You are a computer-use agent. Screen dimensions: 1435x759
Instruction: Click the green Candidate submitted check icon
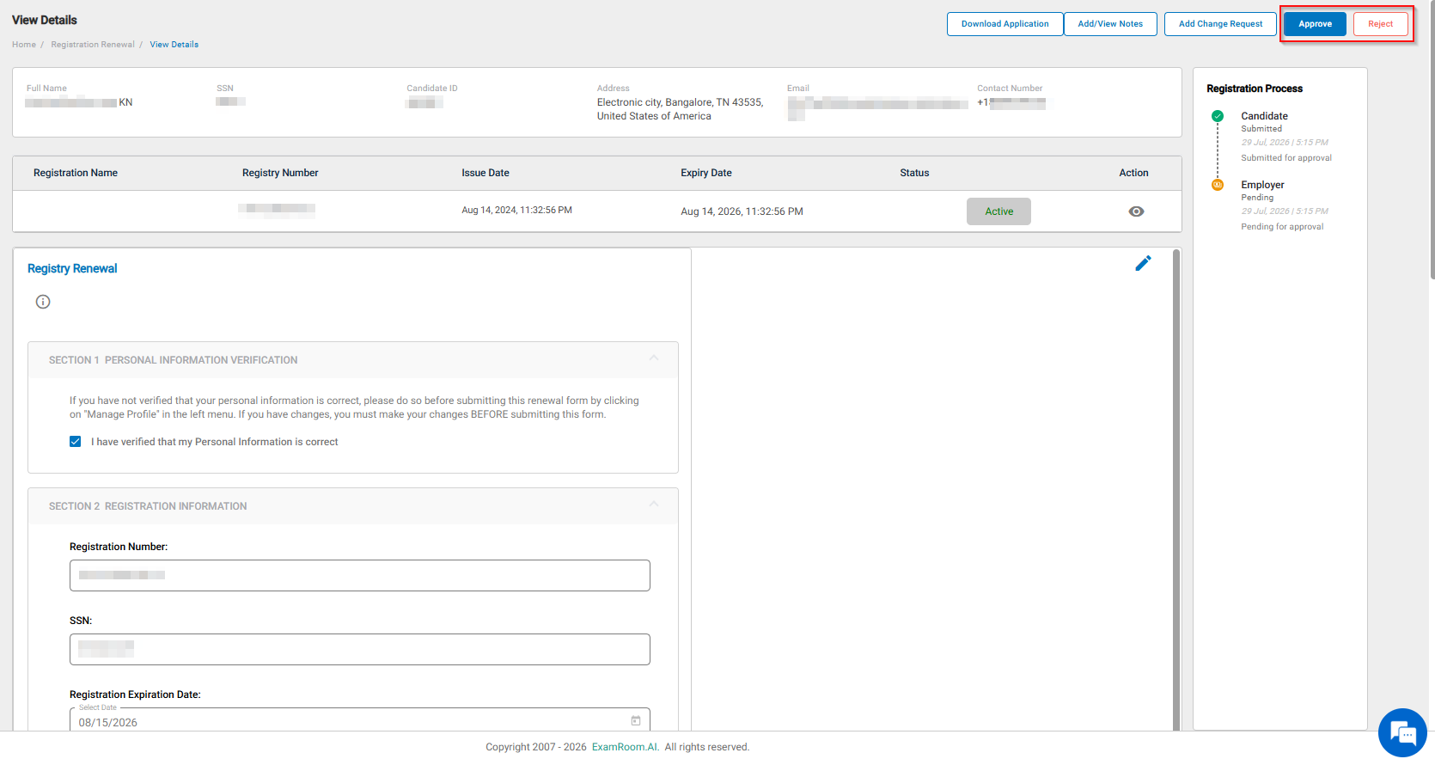(x=1218, y=116)
